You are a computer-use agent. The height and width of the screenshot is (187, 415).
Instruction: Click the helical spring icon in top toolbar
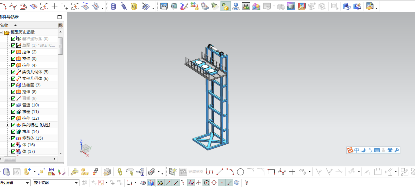coord(123,6)
